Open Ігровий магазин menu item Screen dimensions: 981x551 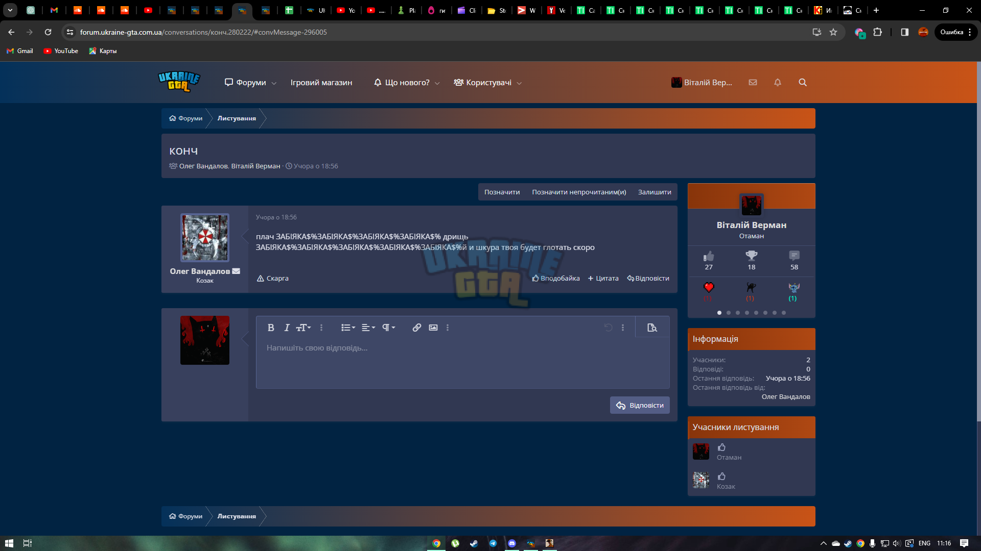pos(321,83)
